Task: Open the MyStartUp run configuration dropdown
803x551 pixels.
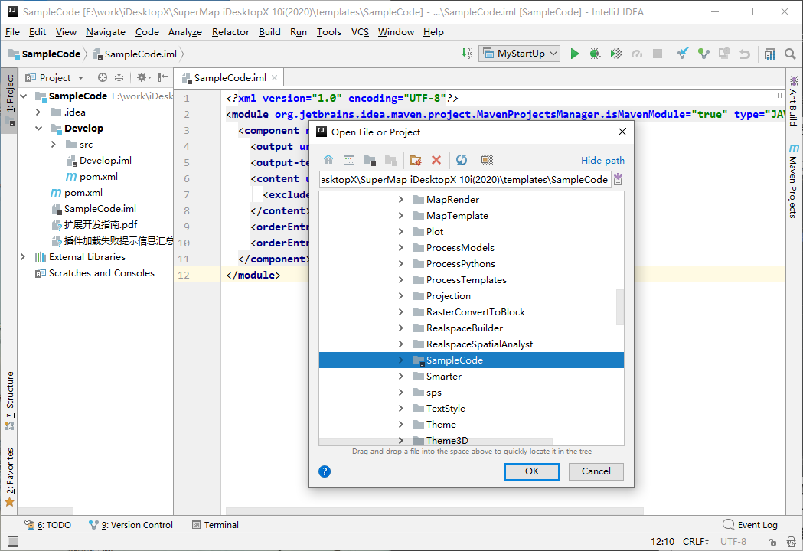Action: (x=520, y=54)
